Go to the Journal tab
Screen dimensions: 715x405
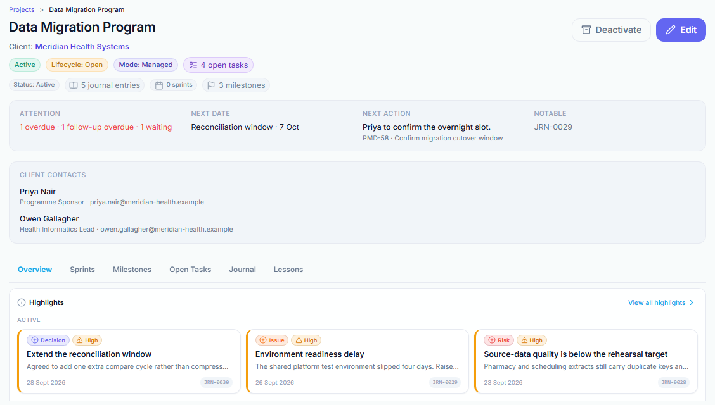pyautogui.click(x=242, y=270)
